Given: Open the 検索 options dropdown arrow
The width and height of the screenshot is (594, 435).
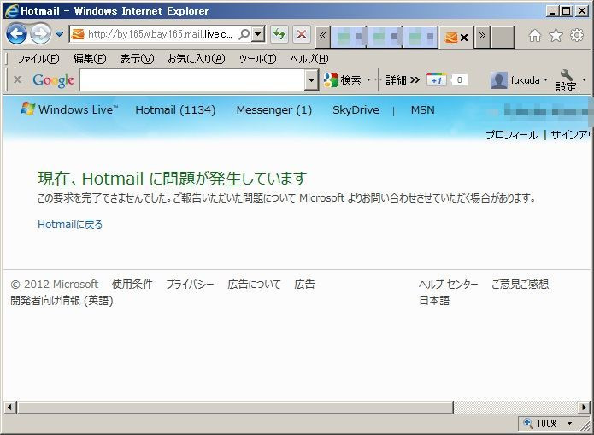Looking at the screenshot, I should click(x=368, y=80).
